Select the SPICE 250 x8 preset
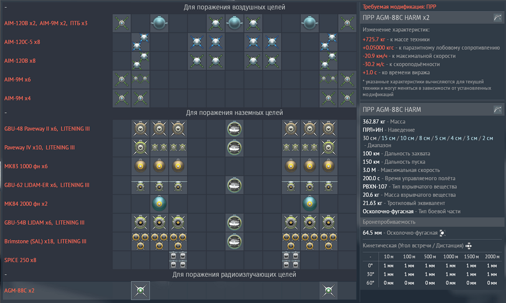 point(20,260)
